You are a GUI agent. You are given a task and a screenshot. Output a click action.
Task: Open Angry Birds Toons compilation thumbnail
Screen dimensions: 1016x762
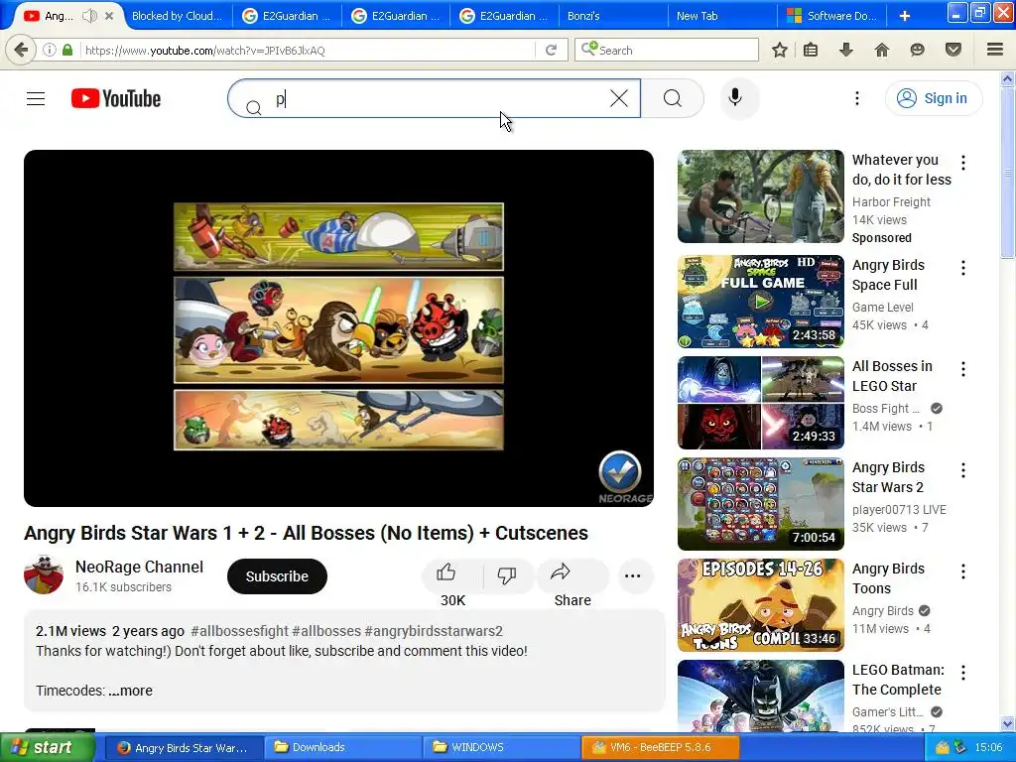pyautogui.click(x=761, y=605)
